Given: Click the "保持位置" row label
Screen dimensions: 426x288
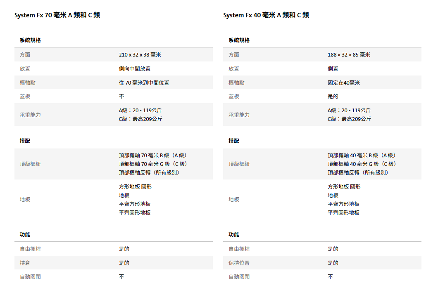Looking at the screenshot, I should [x=239, y=263].
